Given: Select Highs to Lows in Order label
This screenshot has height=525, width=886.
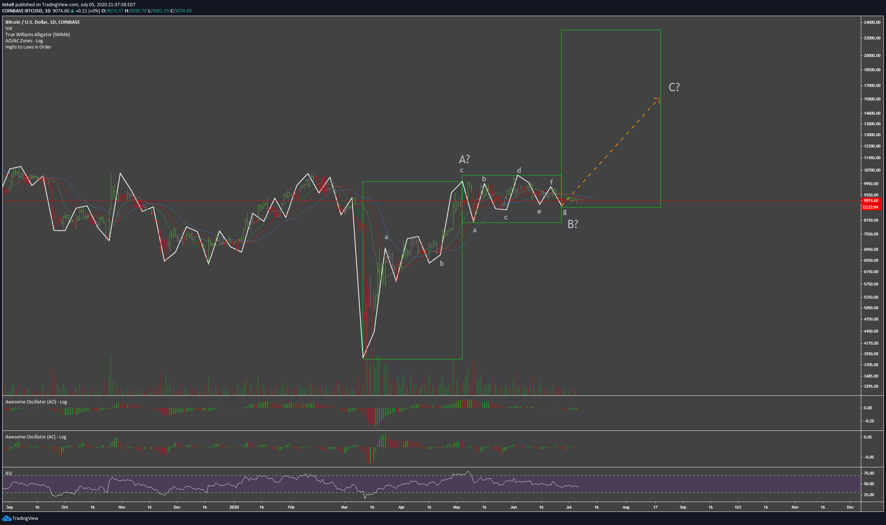Looking at the screenshot, I should point(28,47).
